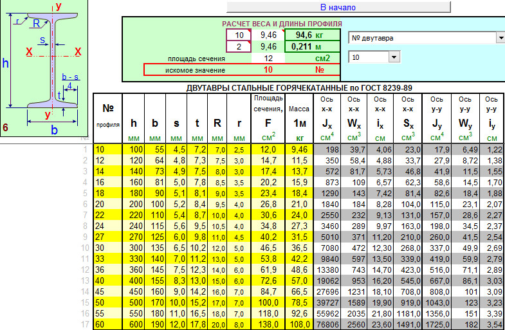Select profile 60 cell in the last row
Viewport: 505px width, 330px height.
pyautogui.click(x=108, y=324)
